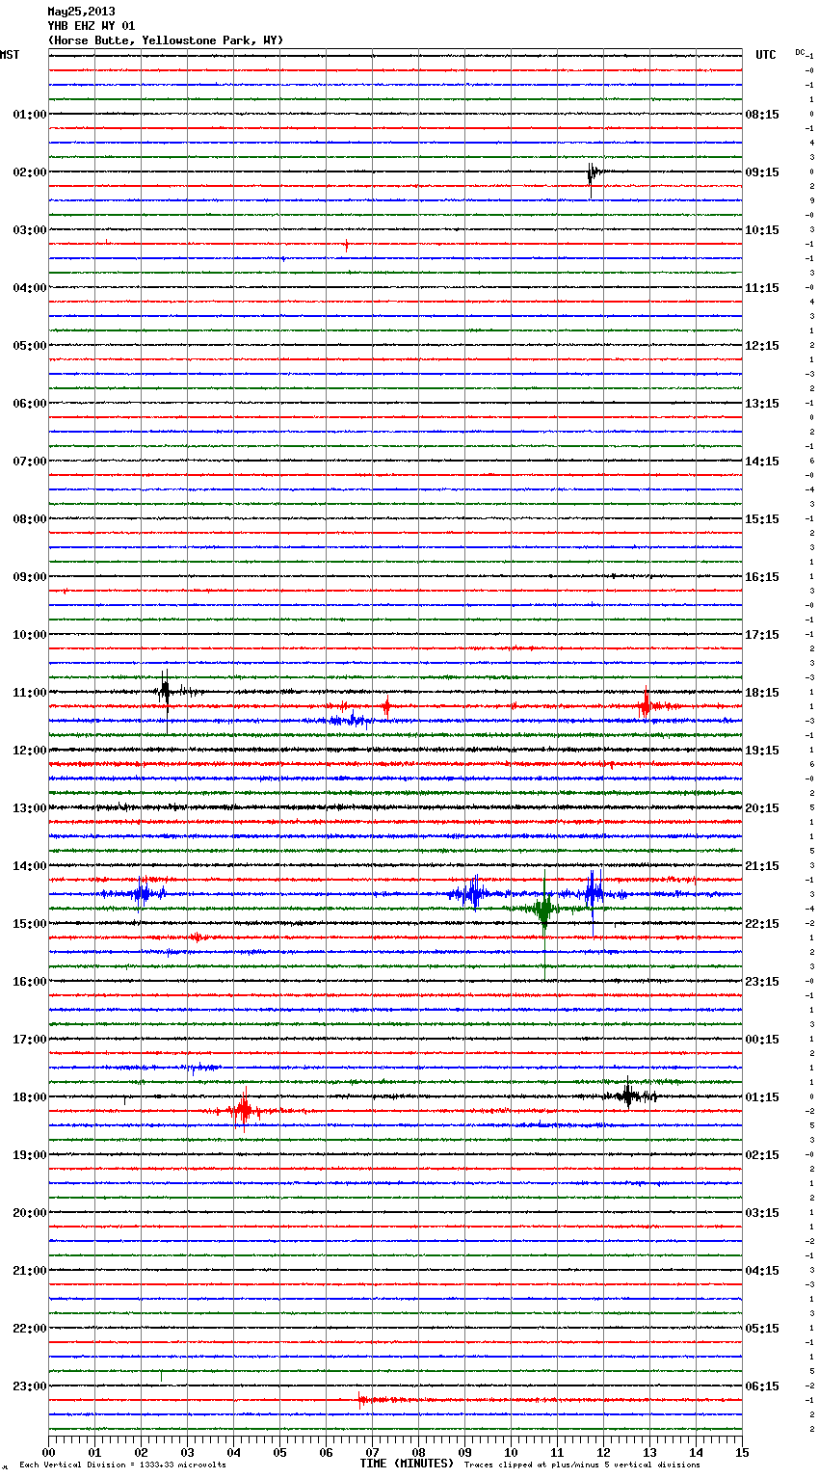
Task: Click the 14:15 UTC label
Action: [762, 462]
